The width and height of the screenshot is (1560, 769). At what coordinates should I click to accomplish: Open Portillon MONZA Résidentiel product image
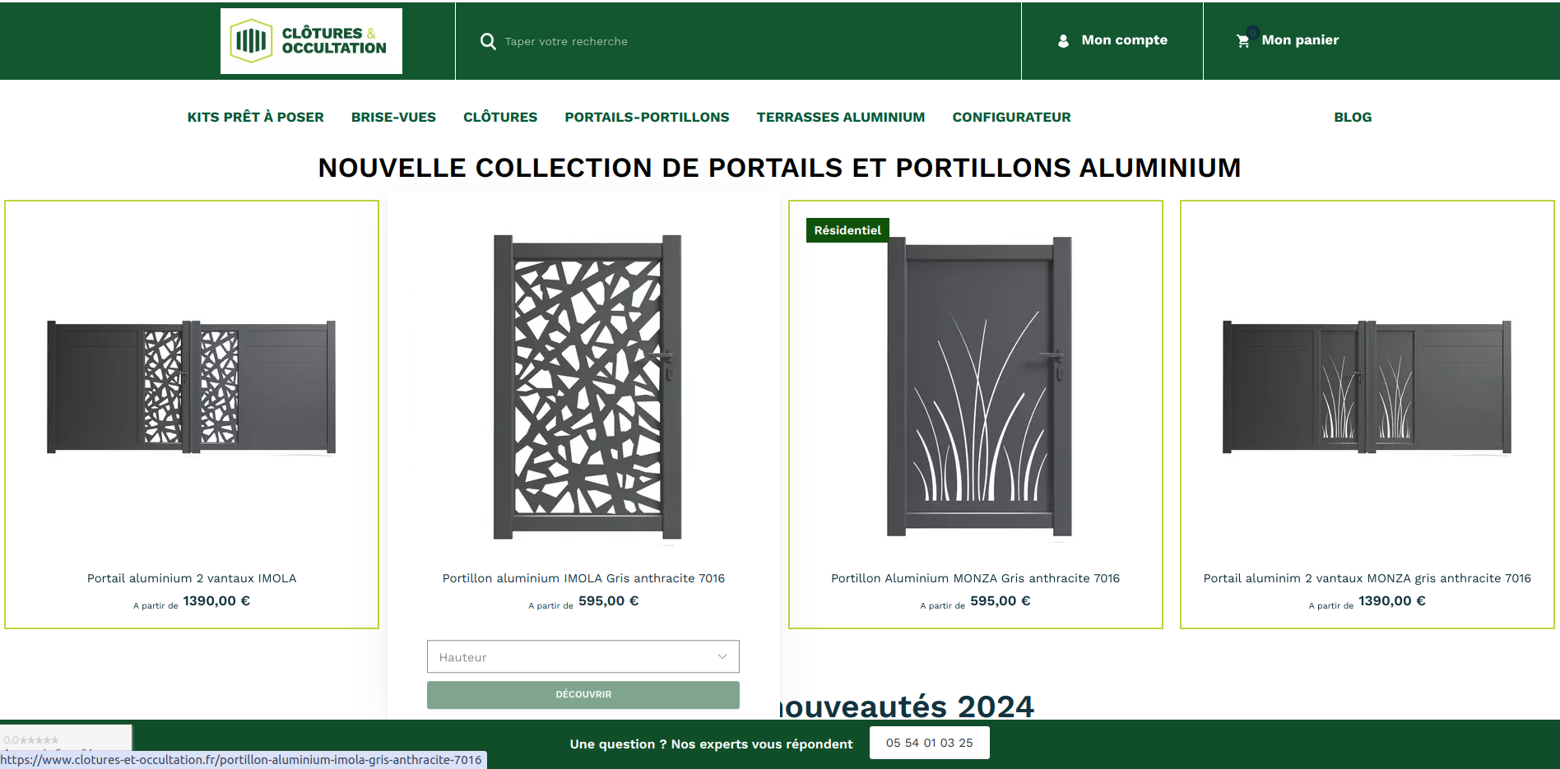coord(979,387)
